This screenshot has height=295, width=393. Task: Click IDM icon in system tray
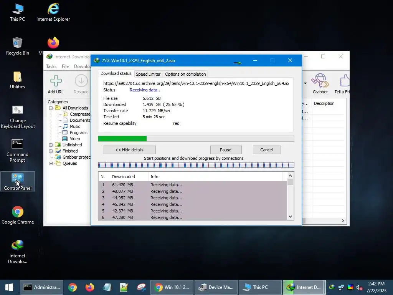point(332,287)
